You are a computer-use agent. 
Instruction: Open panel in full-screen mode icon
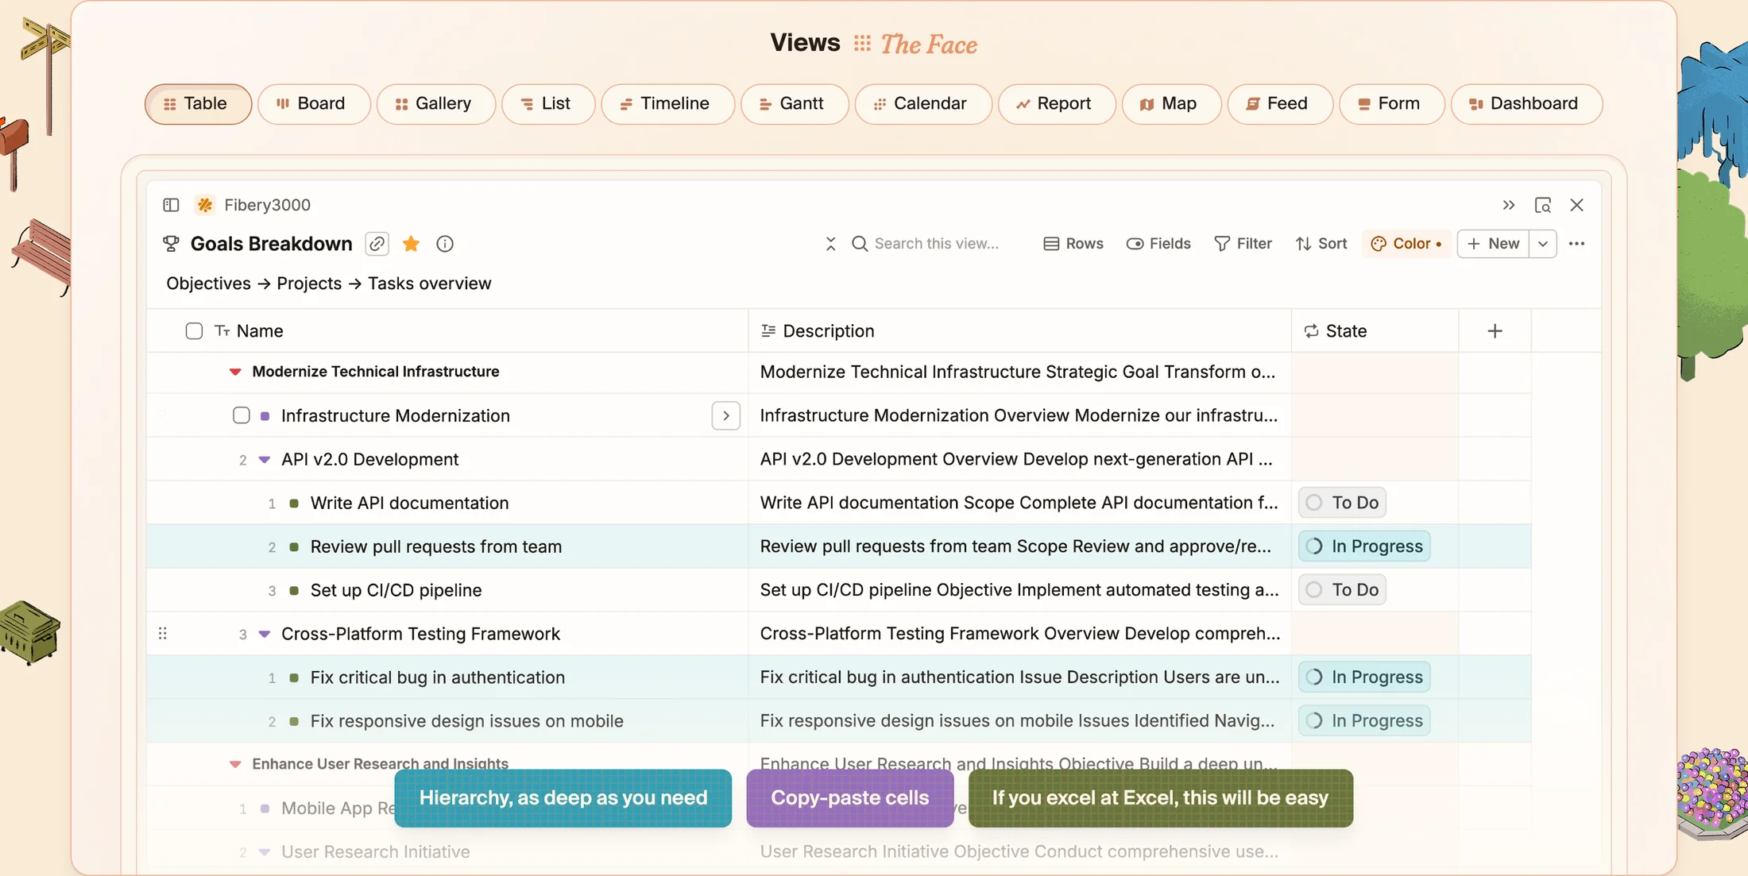(1543, 205)
